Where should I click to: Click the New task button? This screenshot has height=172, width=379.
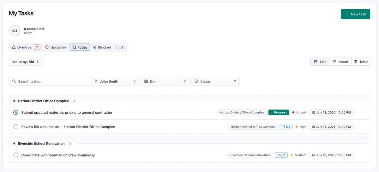coord(355,14)
